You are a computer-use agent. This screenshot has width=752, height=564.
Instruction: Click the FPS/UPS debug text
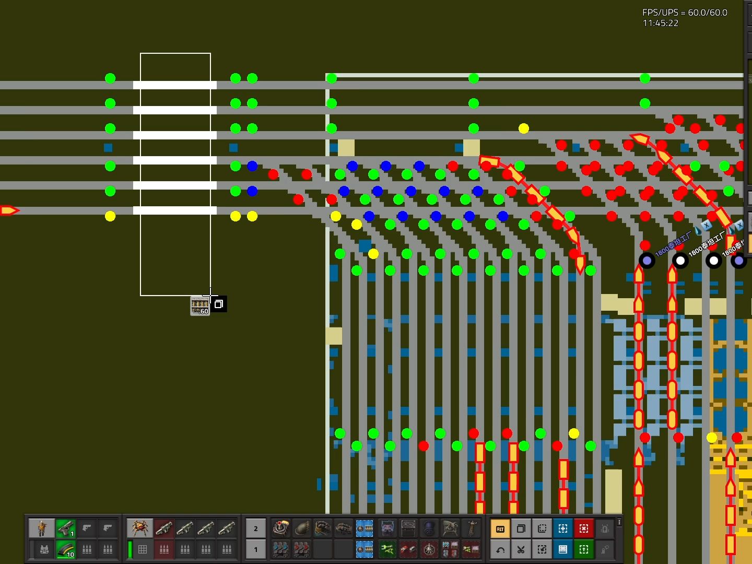[x=685, y=13]
